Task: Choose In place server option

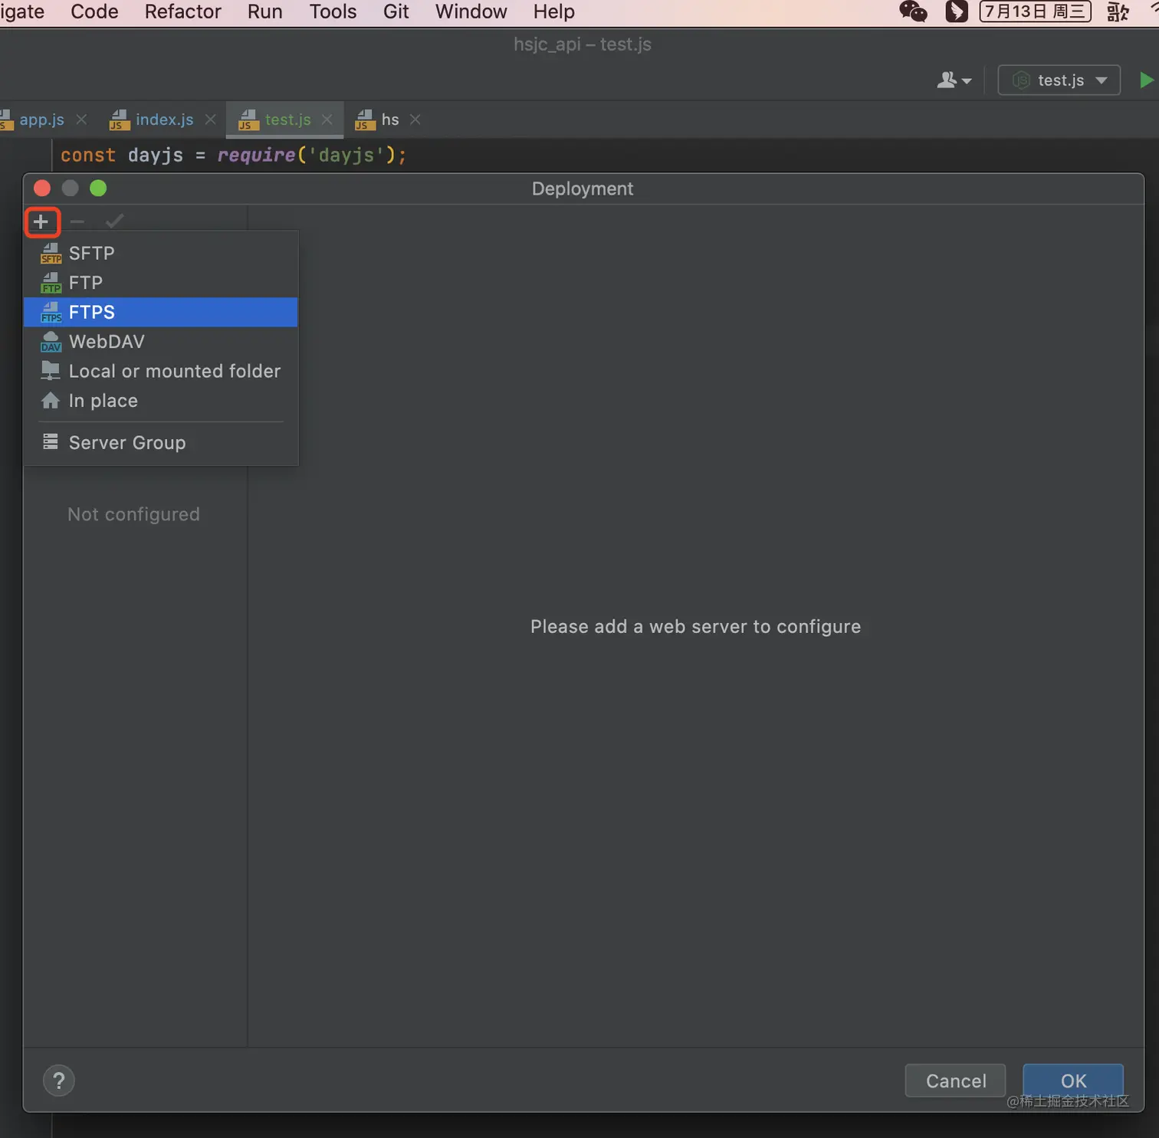Action: point(161,401)
